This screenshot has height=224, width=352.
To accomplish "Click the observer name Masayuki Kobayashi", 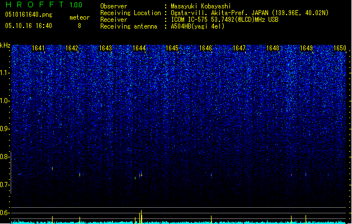I will pos(201,6).
